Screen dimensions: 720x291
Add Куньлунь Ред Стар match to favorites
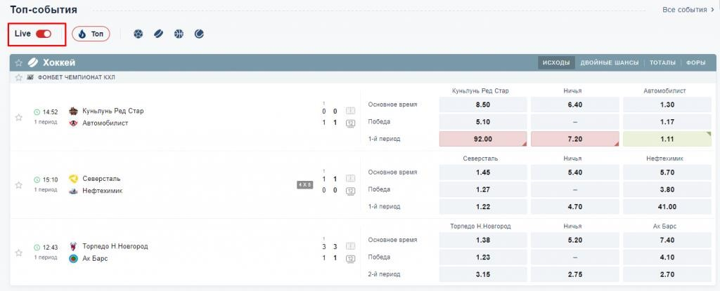point(19,117)
